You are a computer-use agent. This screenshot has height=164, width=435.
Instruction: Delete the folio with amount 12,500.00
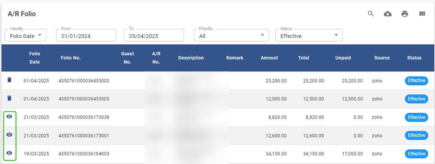10,98
